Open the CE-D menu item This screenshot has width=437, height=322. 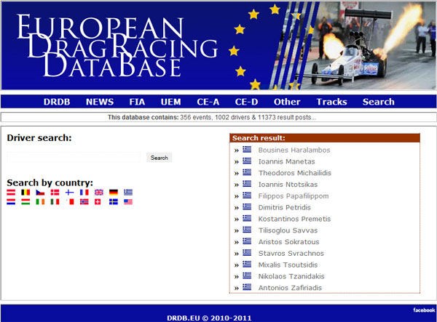tap(247, 102)
